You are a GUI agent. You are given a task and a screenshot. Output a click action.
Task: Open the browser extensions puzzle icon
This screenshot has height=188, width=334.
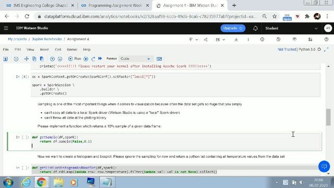[307, 16]
